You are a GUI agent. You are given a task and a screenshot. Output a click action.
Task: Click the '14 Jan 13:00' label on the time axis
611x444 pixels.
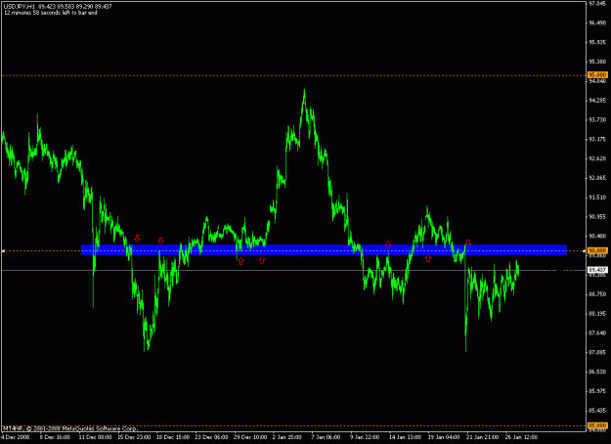(x=406, y=437)
